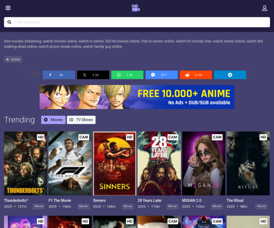Open the 28 Years Later poster

[x=159, y=163]
